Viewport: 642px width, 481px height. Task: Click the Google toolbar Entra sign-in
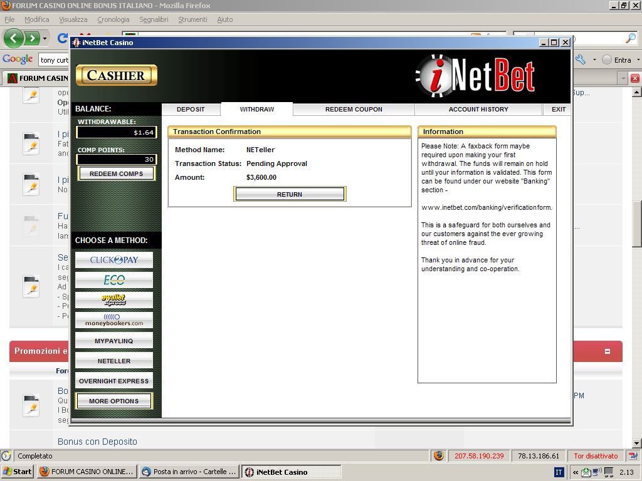coord(617,59)
